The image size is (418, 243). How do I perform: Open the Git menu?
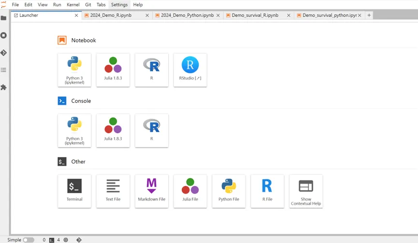pyautogui.click(x=88, y=4)
